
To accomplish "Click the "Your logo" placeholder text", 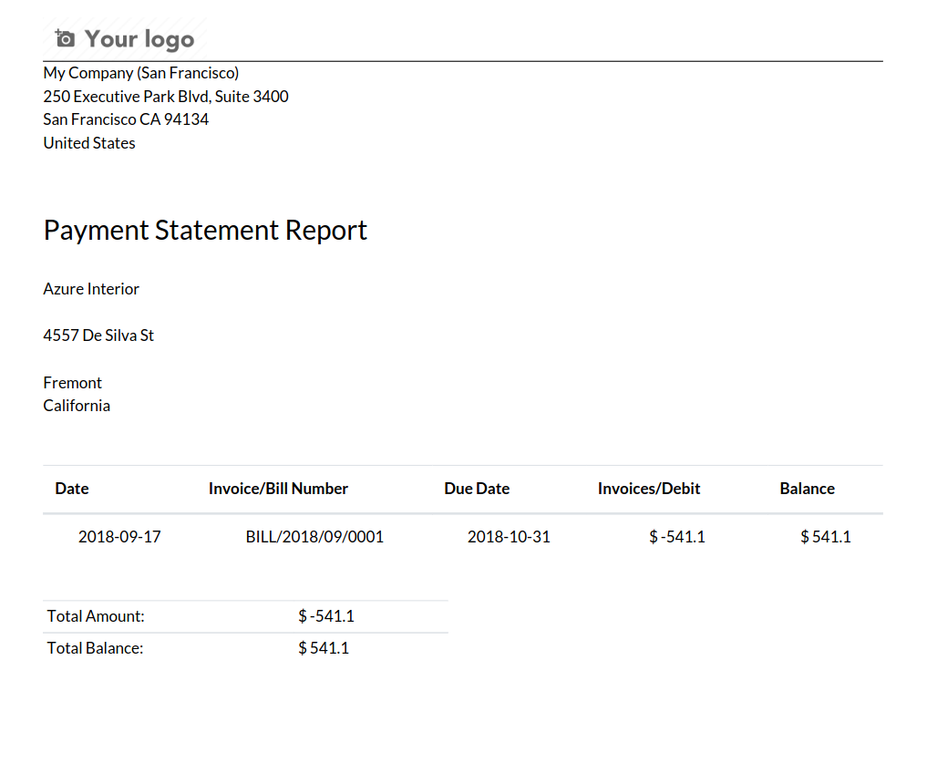I will point(139,39).
